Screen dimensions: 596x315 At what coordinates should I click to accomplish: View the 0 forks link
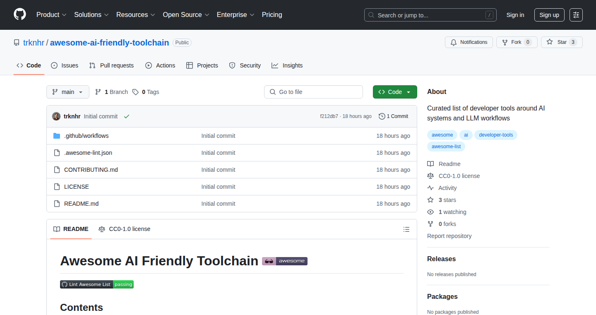click(x=442, y=224)
